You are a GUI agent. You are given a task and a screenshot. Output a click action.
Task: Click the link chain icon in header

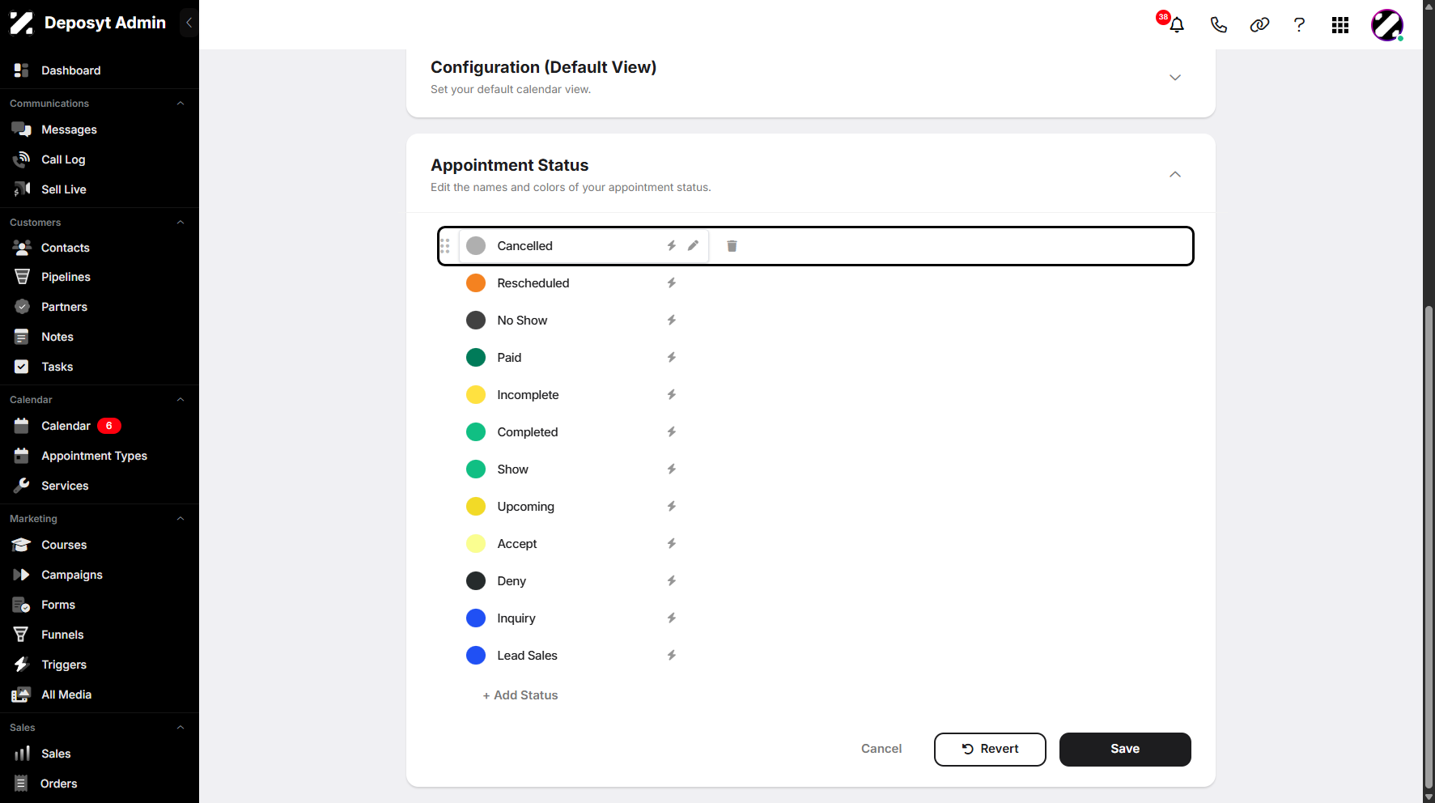click(1259, 24)
